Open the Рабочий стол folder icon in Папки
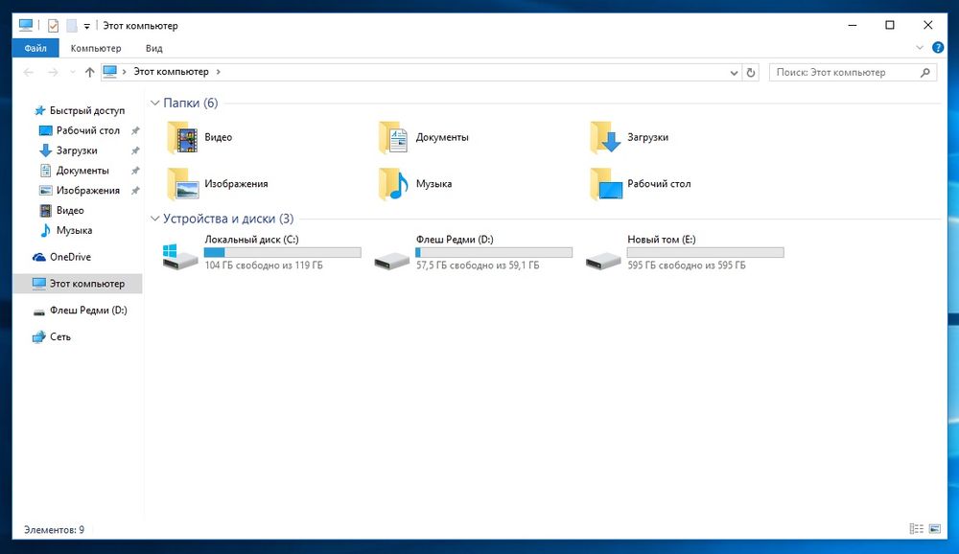This screenshot has width=959, height=554. coord(605,184)
